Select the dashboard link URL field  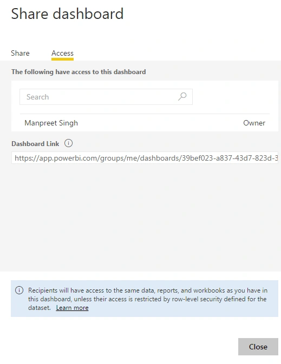pyautogui.click(x=145, y=158)
